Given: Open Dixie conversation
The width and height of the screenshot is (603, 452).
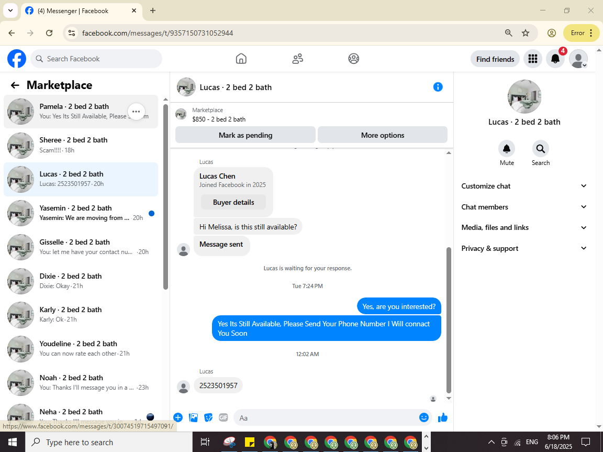Looking at the screenshot, I should (x=81, y=281).
